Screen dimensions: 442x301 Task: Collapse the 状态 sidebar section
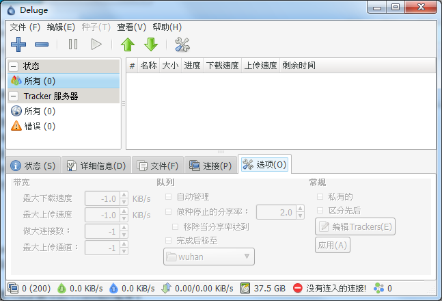[13, 66]
